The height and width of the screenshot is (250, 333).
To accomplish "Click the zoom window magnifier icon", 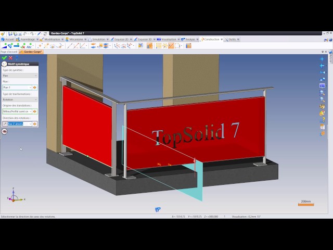I will [322, 93].
